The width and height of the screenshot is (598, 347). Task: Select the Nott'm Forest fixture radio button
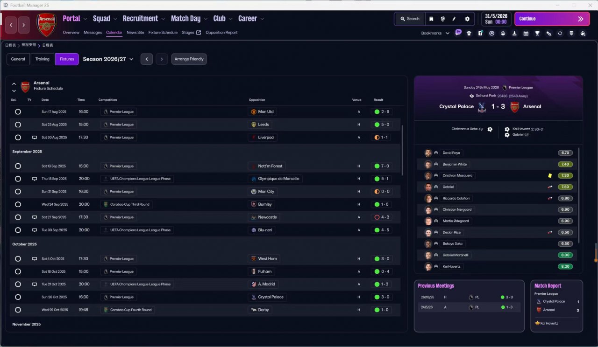[18, 166]
